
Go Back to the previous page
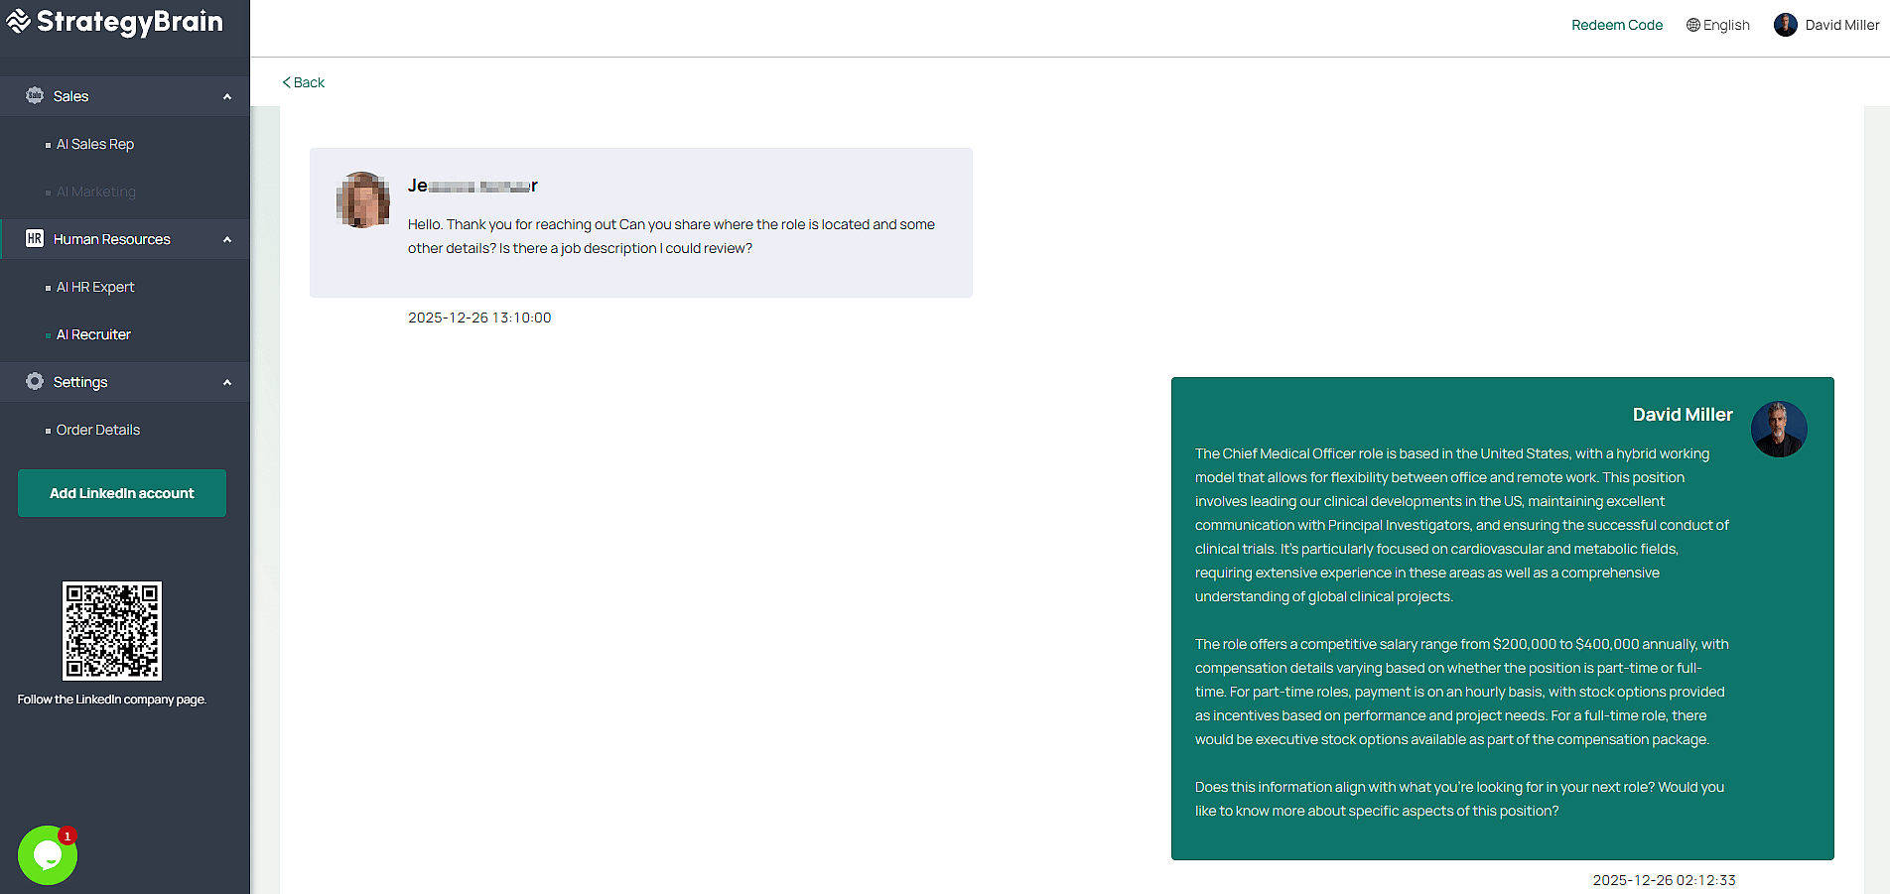pos(304,82)
